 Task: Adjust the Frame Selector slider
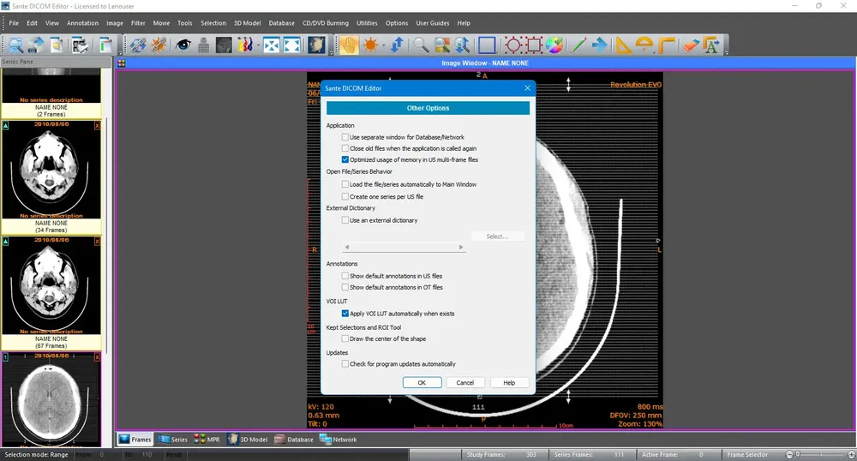(x=798, y=454)
